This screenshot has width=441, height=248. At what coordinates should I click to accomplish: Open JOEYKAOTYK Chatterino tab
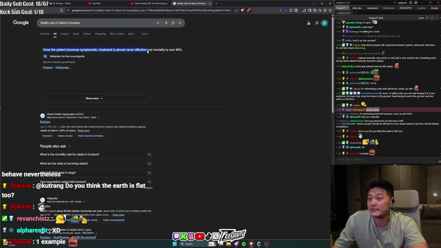click(x=406, y=8)
